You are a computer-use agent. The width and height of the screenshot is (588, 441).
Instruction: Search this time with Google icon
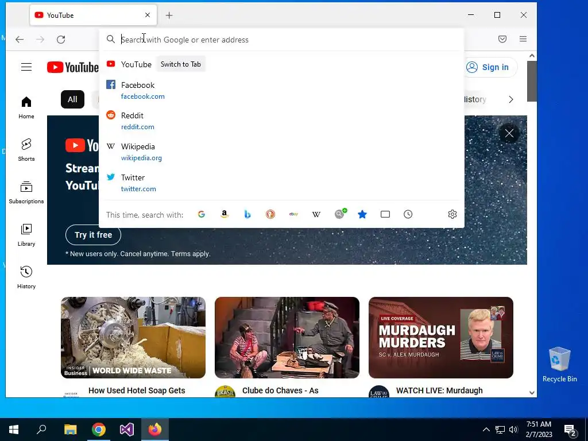pos(202,214)
